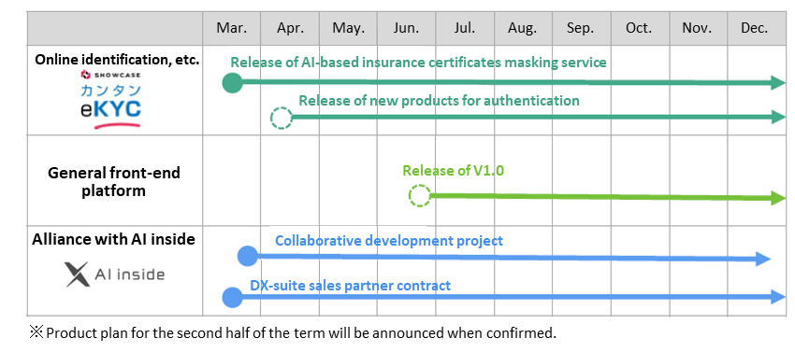Click the product plan footnote text
The width and height of the screenshot is (795, 352).
click(x=293, y=332)
